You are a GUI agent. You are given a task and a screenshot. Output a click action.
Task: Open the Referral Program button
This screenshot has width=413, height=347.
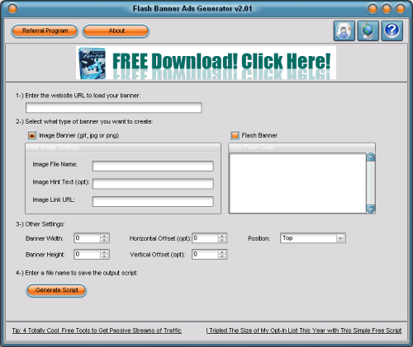45,30
